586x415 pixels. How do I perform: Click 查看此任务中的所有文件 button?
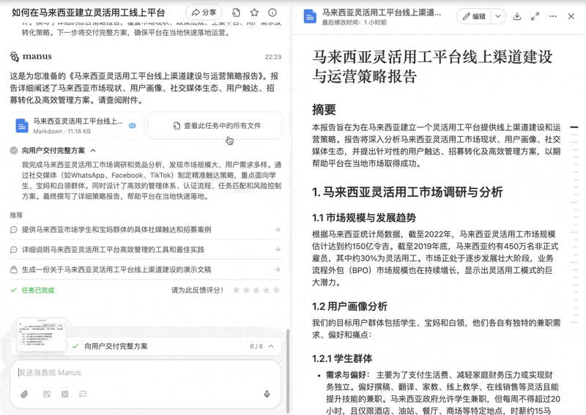(x=215, y=125)
